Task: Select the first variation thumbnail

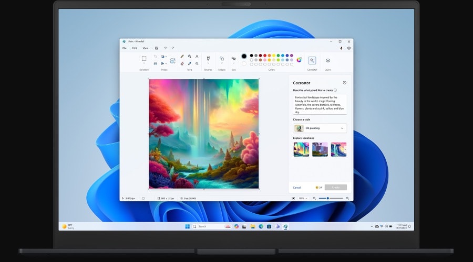Action: coord(301,149)
